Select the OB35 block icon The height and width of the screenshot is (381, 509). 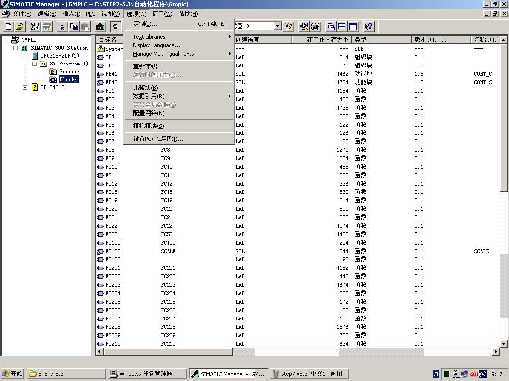100,66
